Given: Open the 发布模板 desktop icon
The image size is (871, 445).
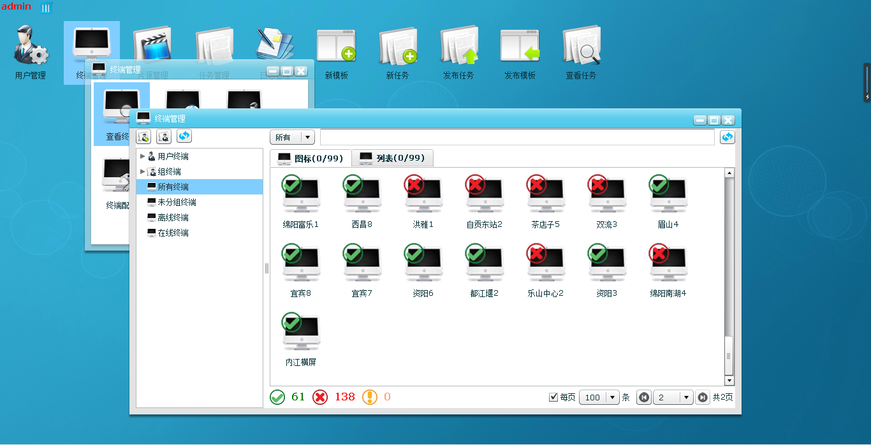Looking at the screenshot, I should 520,54.
